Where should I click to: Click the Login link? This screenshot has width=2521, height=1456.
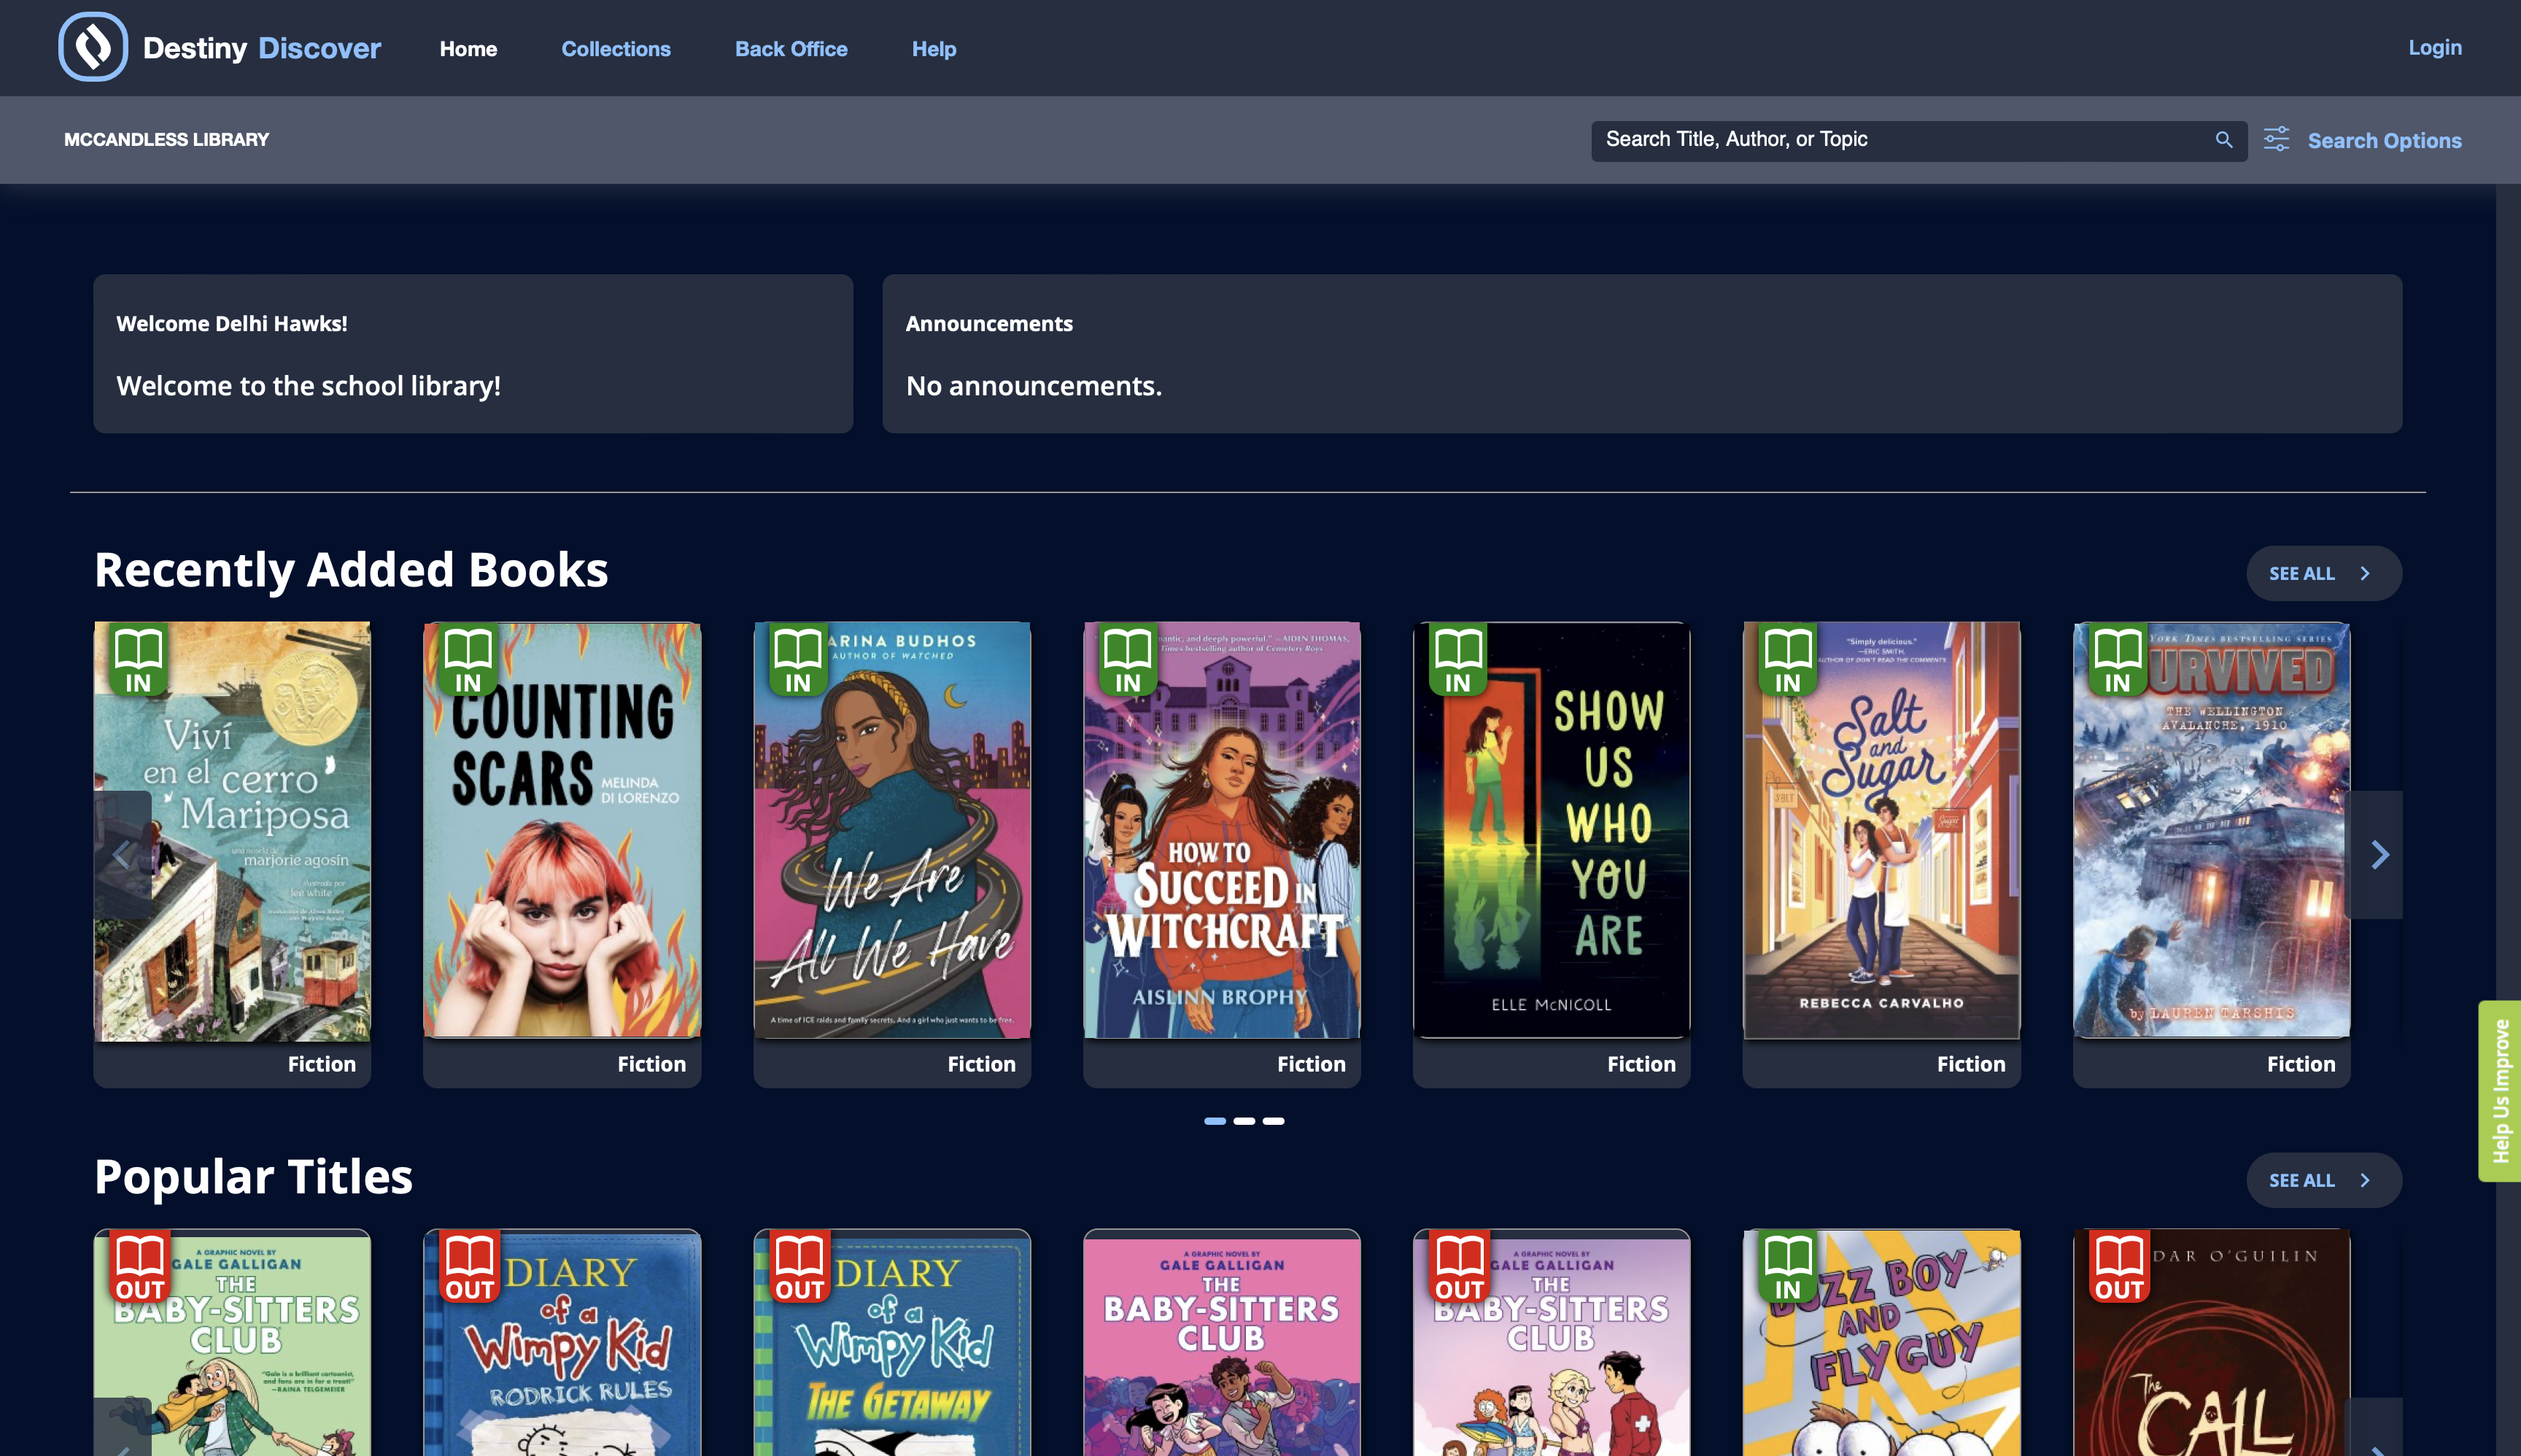tap(2435, 48)
